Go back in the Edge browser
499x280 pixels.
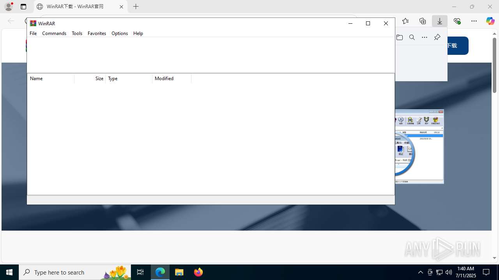pos(11,21)
